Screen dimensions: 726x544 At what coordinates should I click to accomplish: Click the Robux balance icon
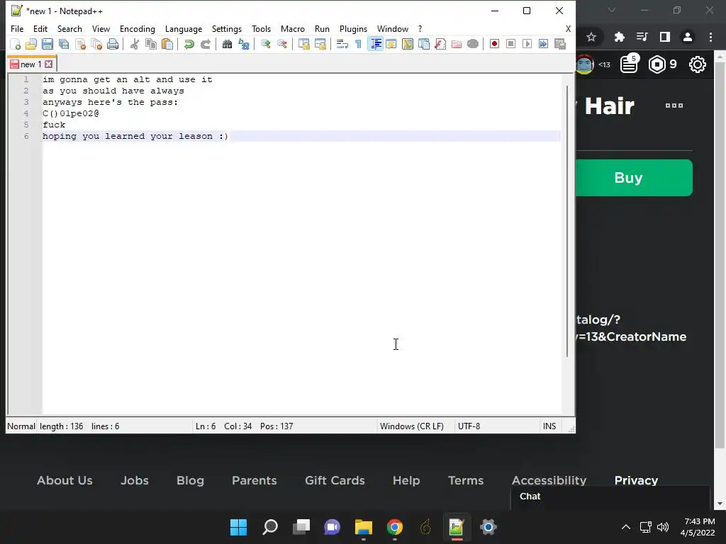click(x=657, y=64)
